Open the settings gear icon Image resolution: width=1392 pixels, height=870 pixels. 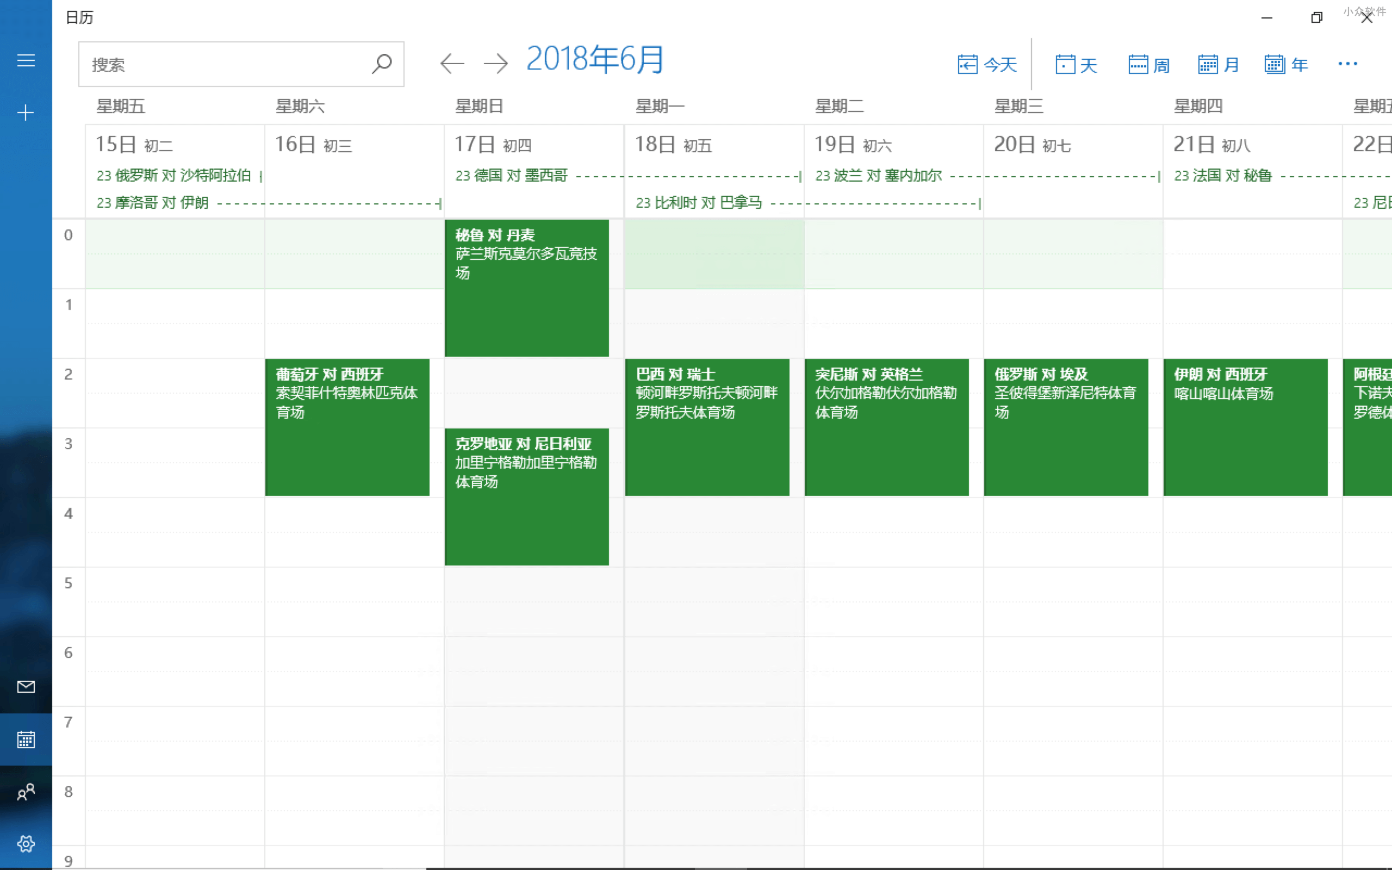click(x=26, y=844)
